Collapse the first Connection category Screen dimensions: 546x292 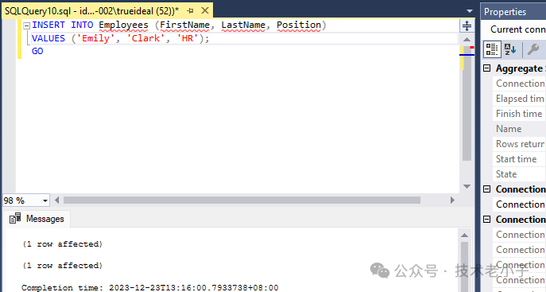(487, 189)
